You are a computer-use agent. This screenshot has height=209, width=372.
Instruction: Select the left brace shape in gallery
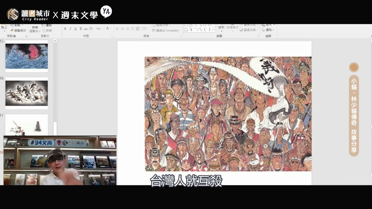(x=205, y=30)
